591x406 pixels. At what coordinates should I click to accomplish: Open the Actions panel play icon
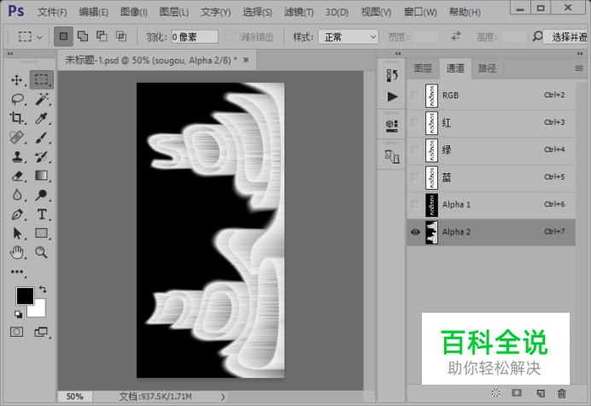click(x=392, y=97)
